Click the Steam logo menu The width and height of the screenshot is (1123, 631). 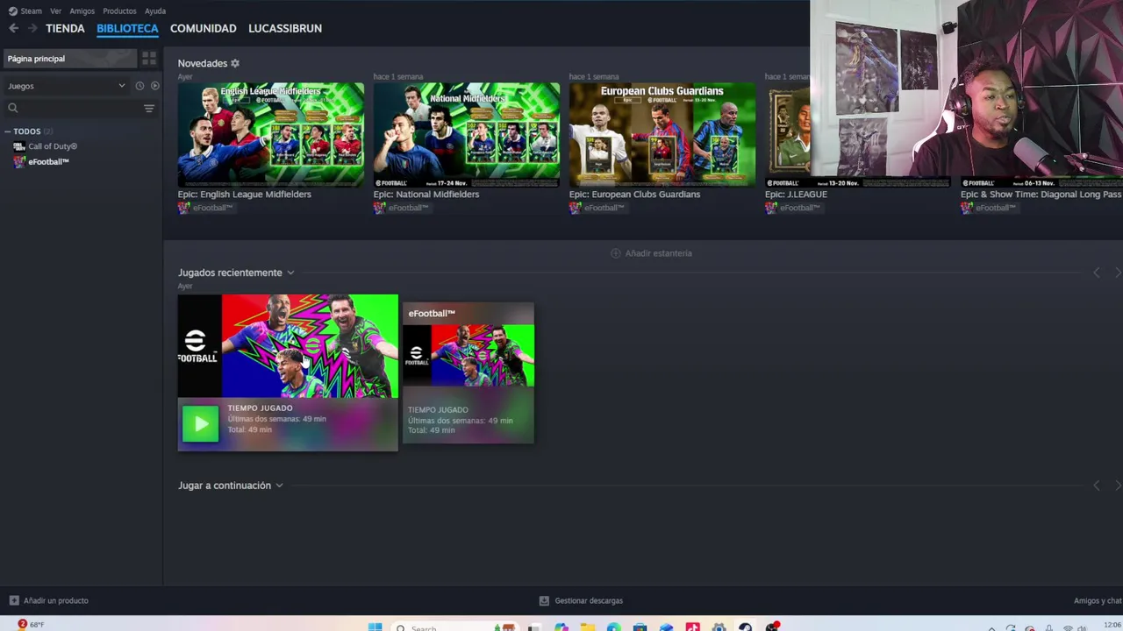[x=12, y=11]
